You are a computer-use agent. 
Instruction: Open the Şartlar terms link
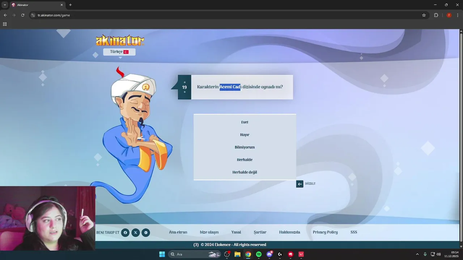tap(260, 232)
